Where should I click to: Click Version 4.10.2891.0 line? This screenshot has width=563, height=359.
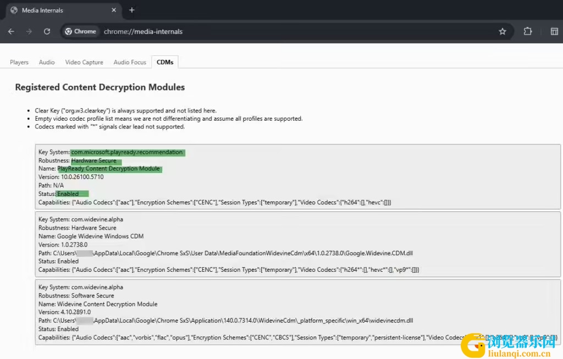click(64, 312)
